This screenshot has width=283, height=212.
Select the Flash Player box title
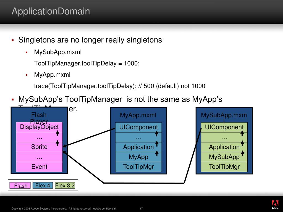point(39,118)
